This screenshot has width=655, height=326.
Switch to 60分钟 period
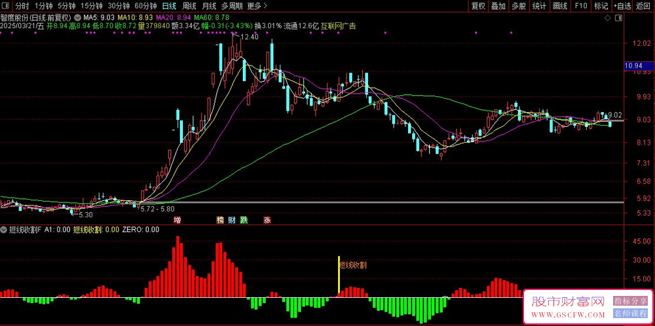(x=146, y=7)
